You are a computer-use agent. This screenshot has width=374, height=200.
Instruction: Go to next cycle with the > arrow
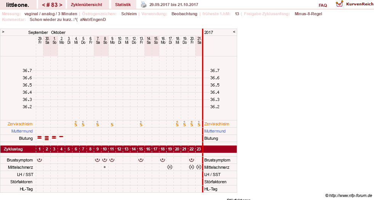click(61, 5)
